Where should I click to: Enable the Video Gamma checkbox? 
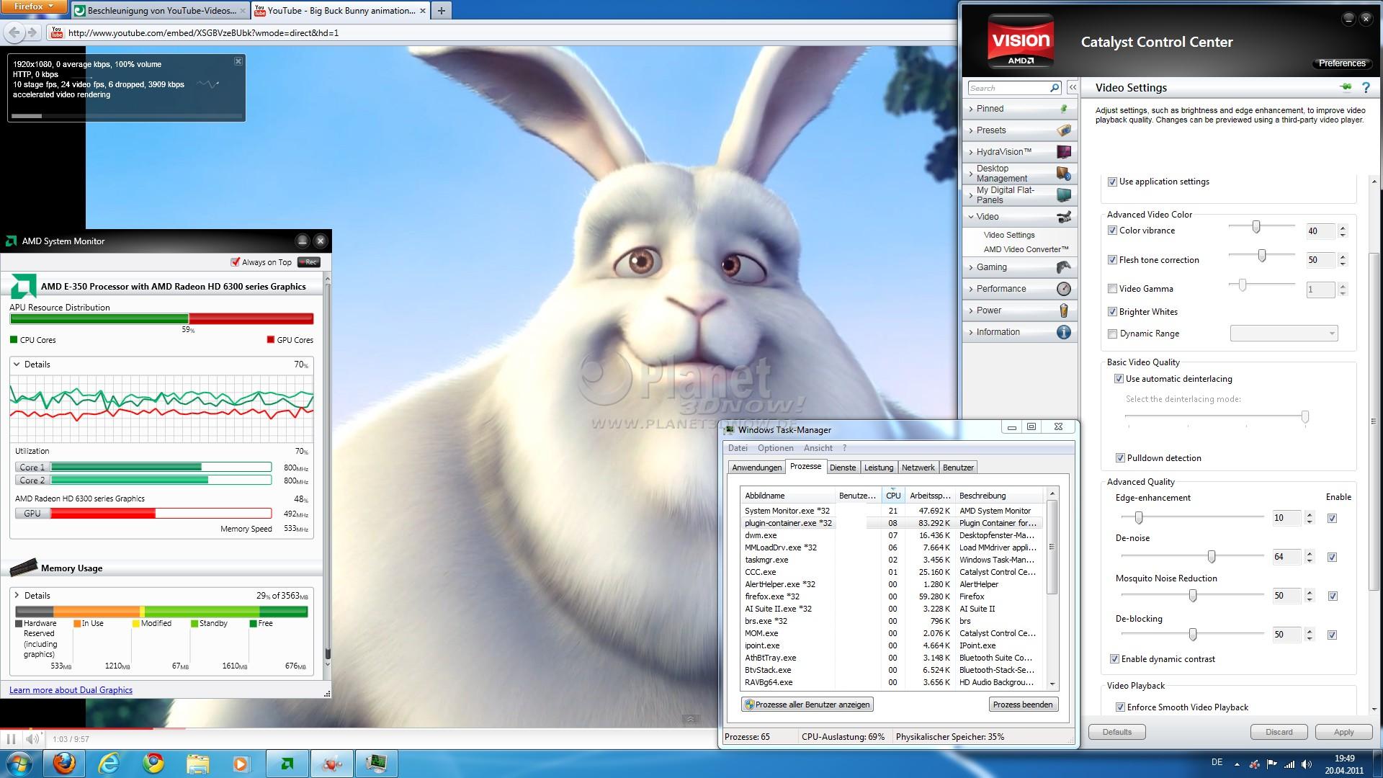click(1112, 289)
